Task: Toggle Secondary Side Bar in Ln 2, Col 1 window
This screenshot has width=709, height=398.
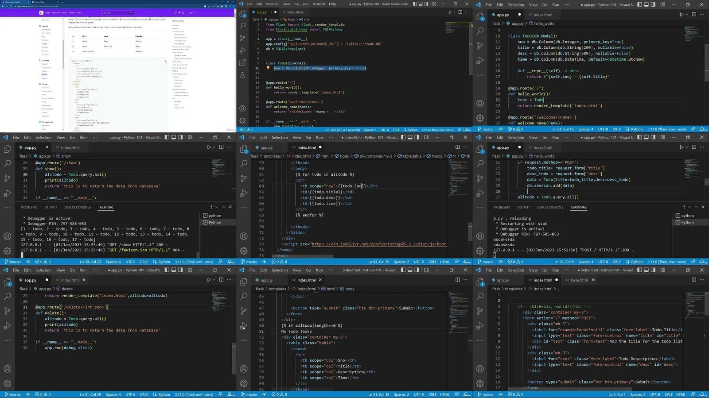Action: [x=653, y=270]
